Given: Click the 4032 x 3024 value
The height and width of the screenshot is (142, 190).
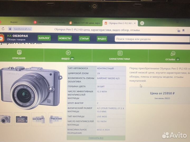Looking at the screenshot, I should (103, 130).
